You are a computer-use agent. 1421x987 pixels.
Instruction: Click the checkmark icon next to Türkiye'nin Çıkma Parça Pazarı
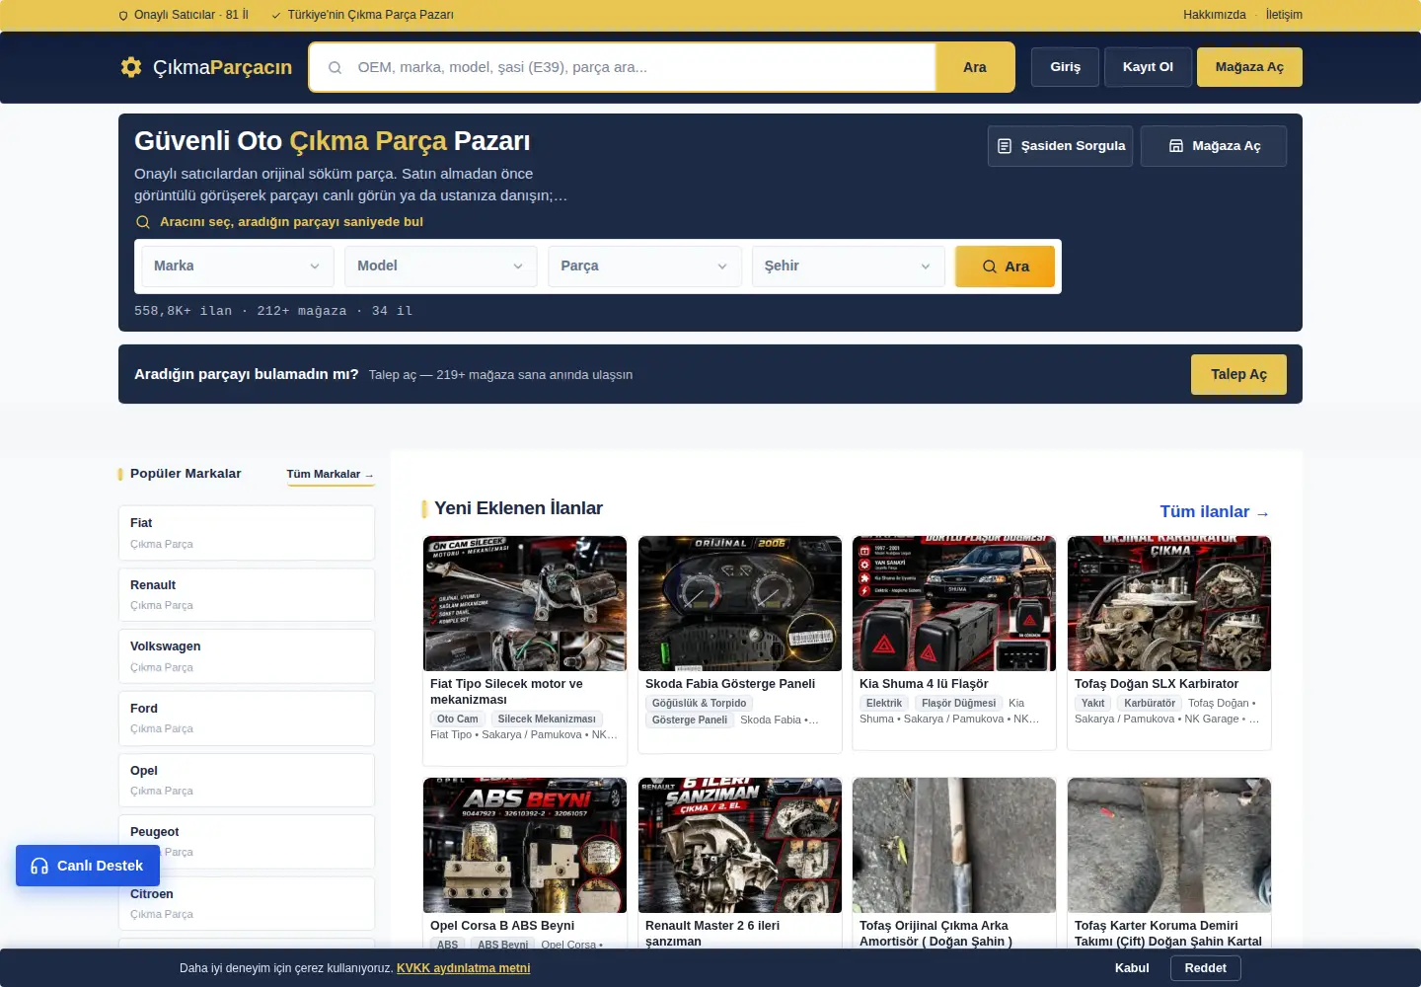coord(276,15)
